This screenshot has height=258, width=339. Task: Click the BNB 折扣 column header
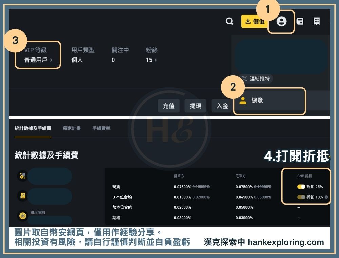[x=304, y=176]
